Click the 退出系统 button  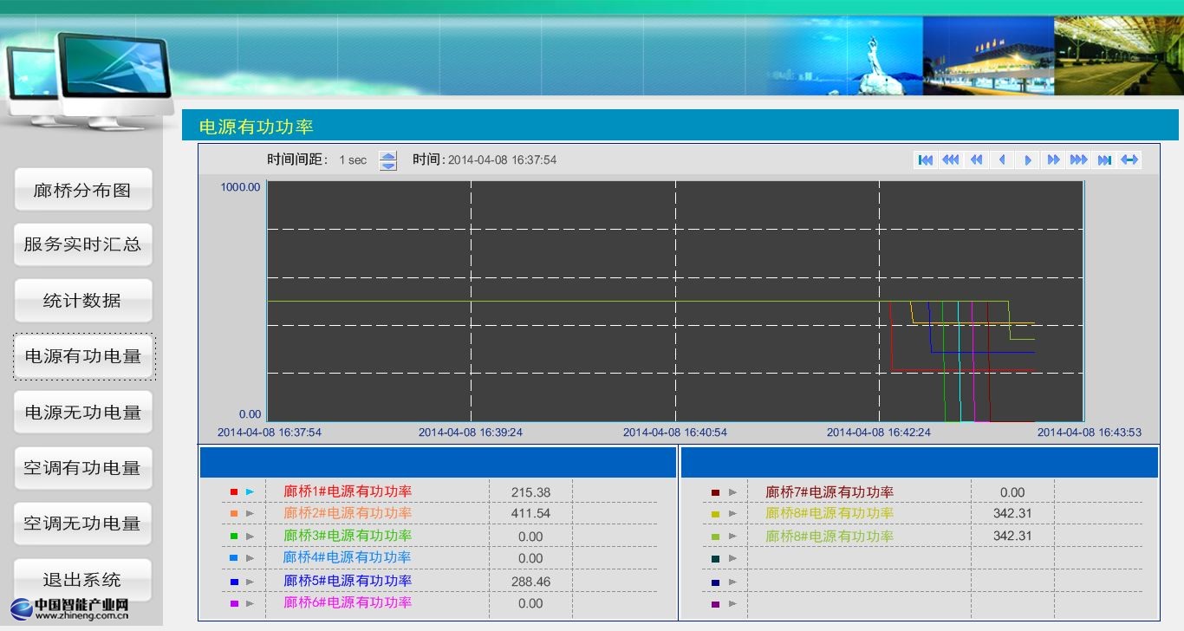pos(82,580)
